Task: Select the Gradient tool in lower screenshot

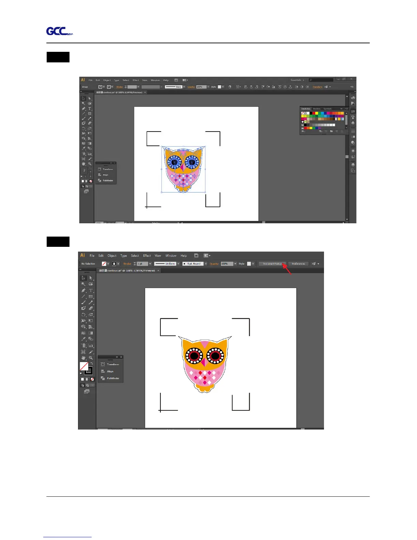Action: (x=91, y=333)
